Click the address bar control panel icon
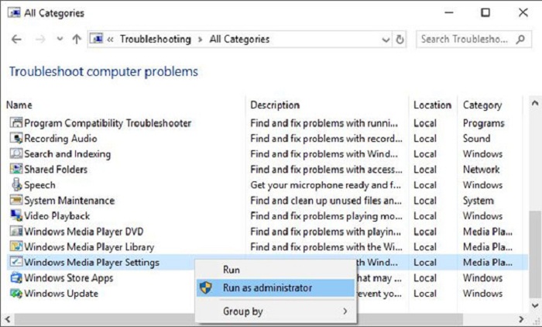 (x=97, y=39)
